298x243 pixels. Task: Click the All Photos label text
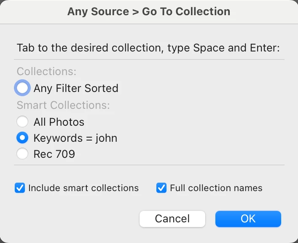(x=59, y=122)
